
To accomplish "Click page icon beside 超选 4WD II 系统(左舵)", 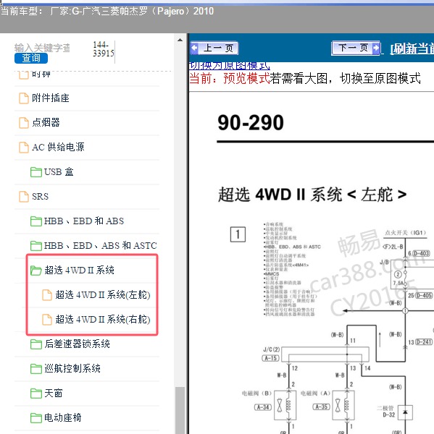I will (x=47, y=295).
